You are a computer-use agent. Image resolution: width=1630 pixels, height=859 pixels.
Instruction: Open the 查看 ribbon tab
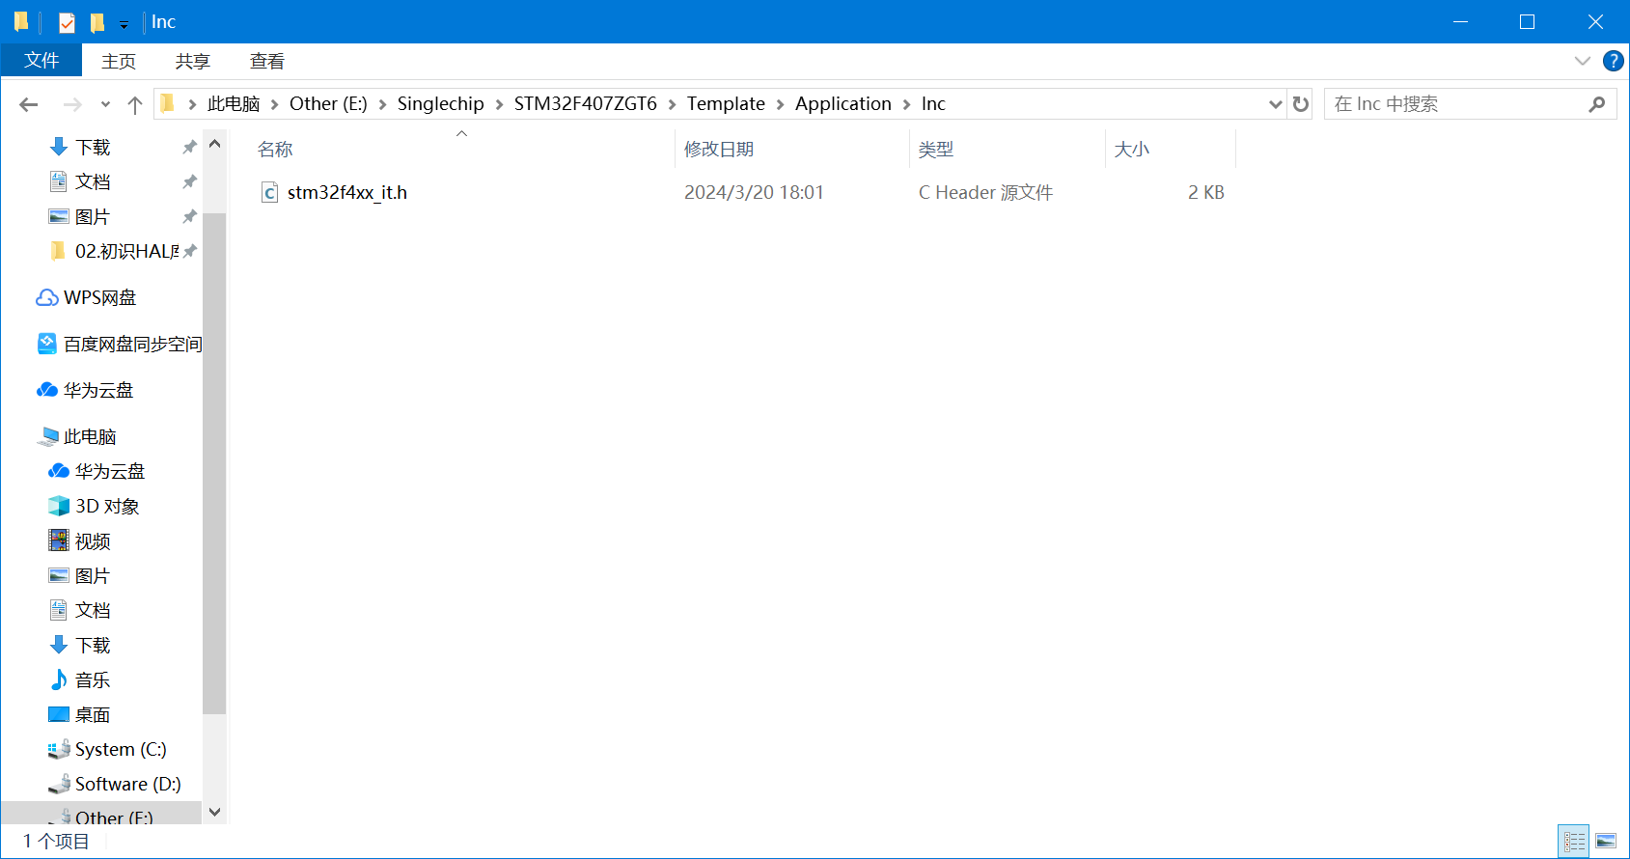tap(267, 61)
